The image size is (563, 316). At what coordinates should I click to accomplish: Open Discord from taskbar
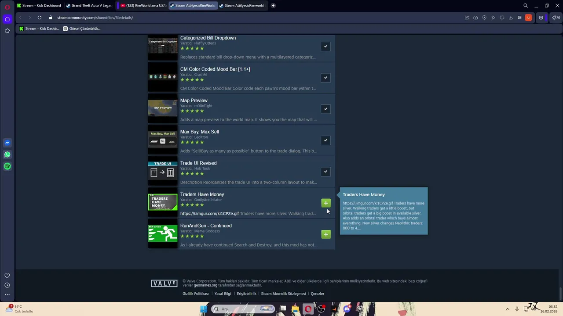tap(347, 309)
